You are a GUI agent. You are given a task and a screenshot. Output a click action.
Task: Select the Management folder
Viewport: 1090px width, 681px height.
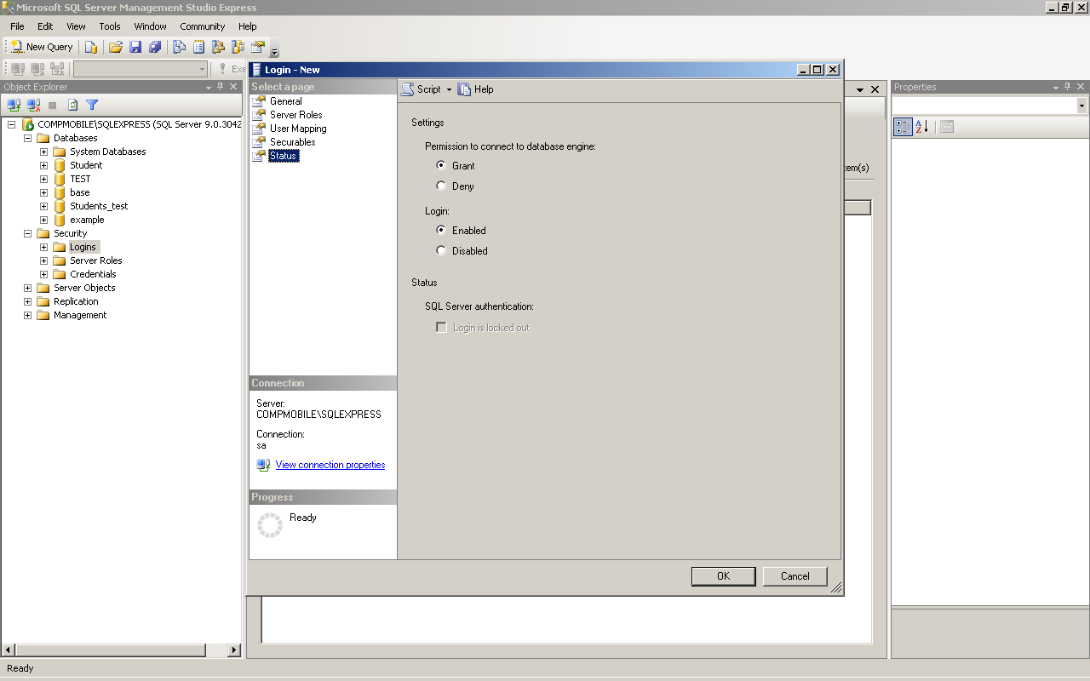click(x=80, y=315)
